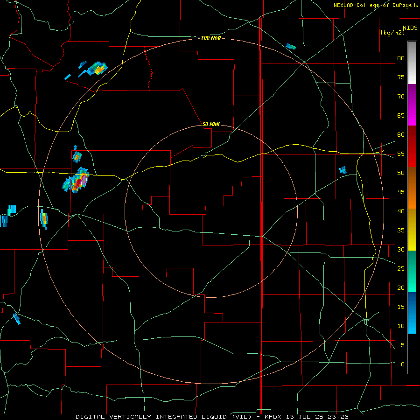Select the orange-brown segment of the color bar
The height and width of the screenshot is (420, 420).
click(x=412, y=188)
